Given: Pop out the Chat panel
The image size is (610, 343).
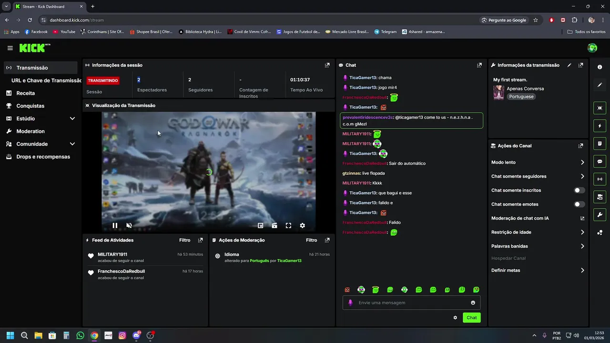Looking at the screenshot, I should pos(479,65).
